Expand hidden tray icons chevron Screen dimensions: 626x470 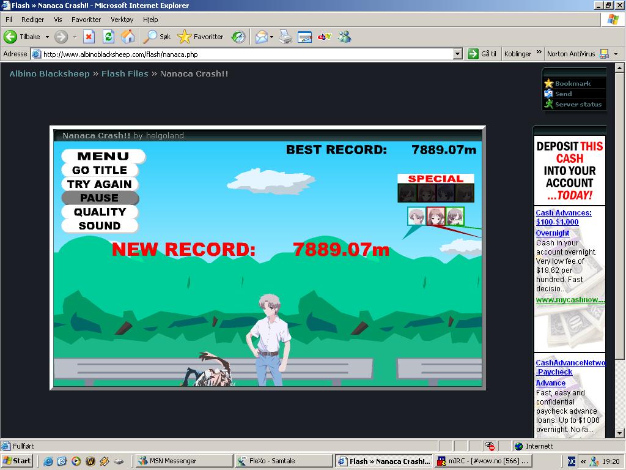click(x=583, y=461)
